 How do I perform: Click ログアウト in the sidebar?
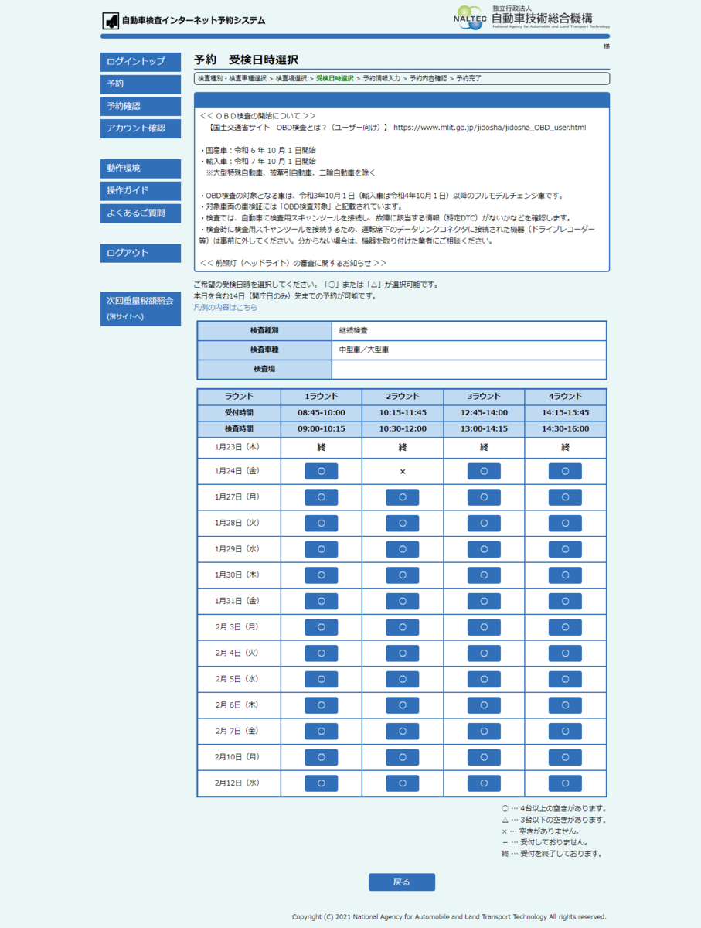pyautogui.click(x=141, y=253)
